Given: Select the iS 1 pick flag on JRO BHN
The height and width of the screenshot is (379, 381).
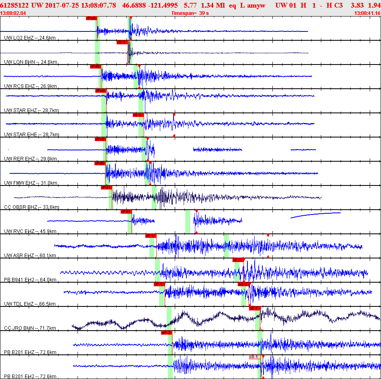Looking at the screenshot, I should (255, 308).
